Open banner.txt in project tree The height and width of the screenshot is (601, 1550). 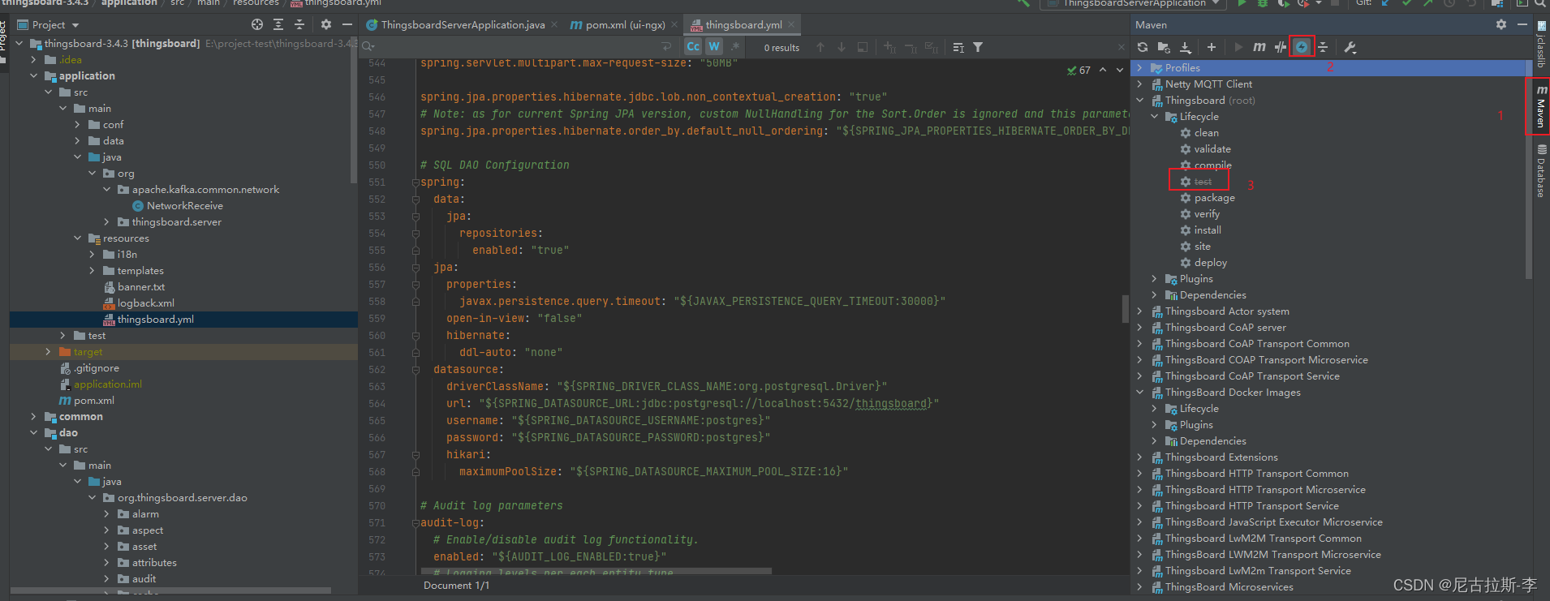pyautogui.click(x=134, y=287)
